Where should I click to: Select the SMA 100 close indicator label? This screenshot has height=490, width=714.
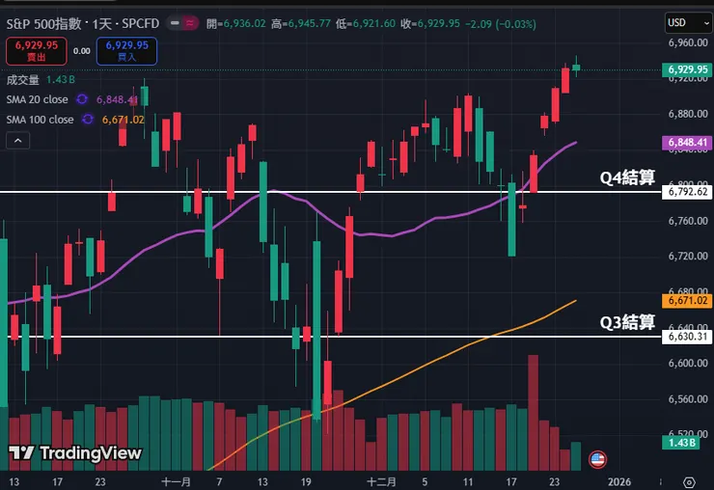click(x=41, y=120)
